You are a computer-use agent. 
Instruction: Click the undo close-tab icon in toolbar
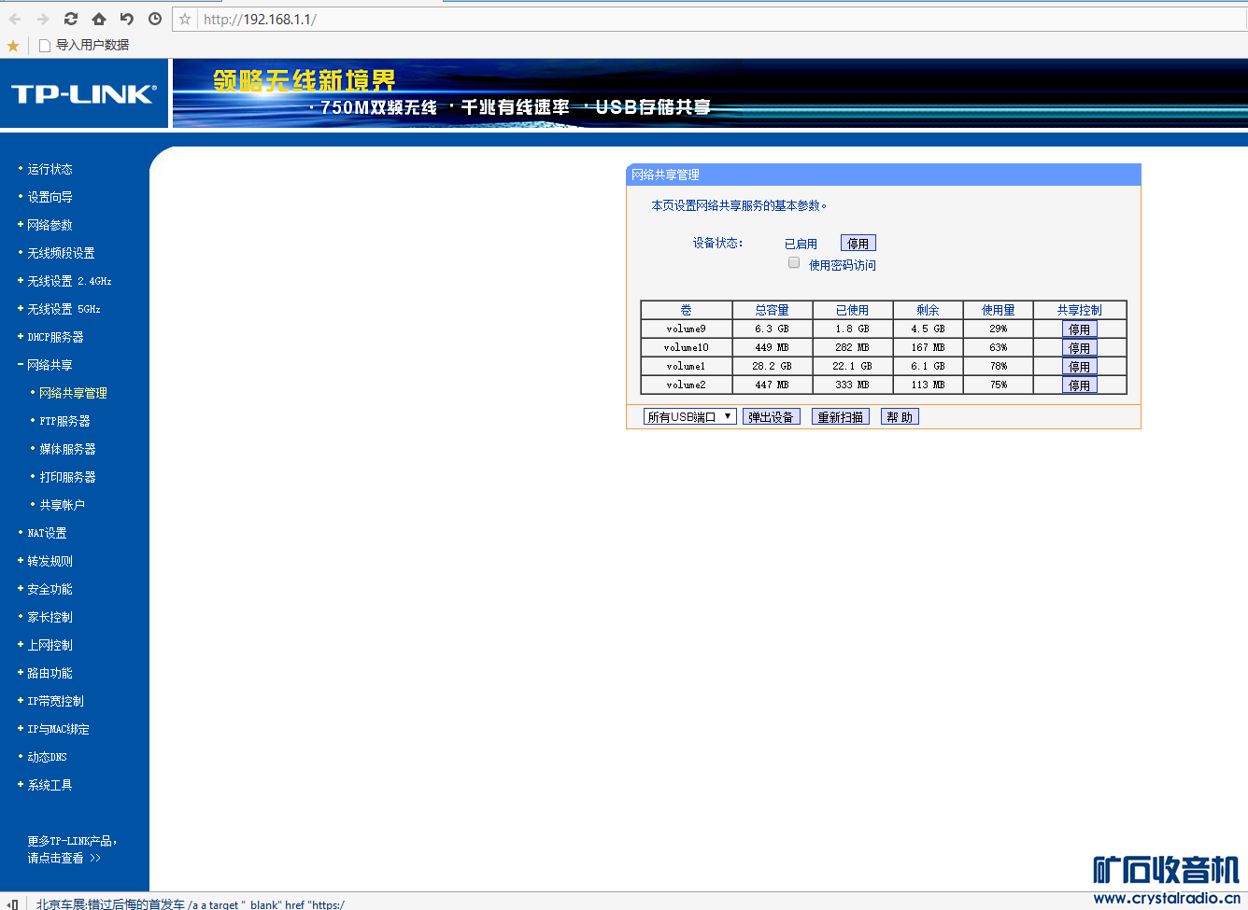(127, 19)
